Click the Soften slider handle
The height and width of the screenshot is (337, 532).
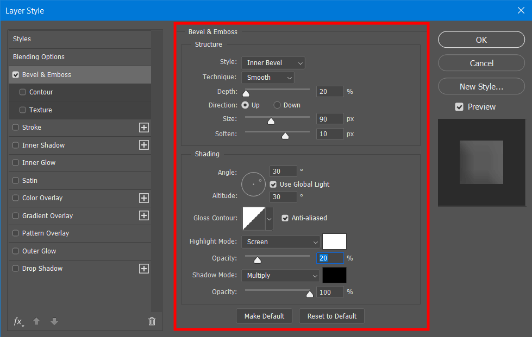[x=285, y=136]
